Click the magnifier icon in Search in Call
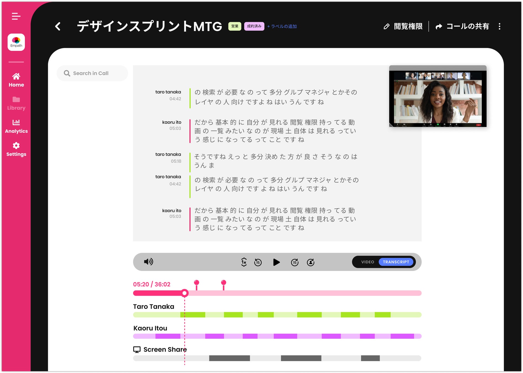Image resolution: width=523 pixels, height=373 pixels. [x=67, y=73]
